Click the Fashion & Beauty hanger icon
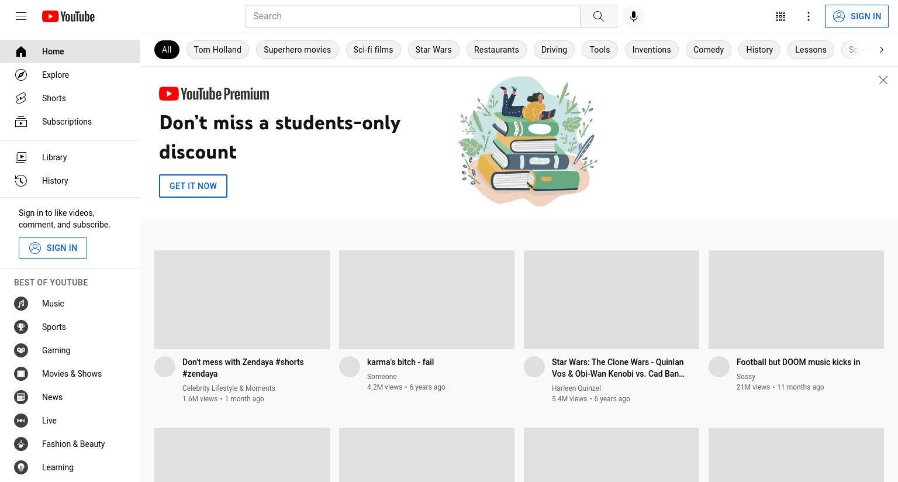 tap(21, 444)
